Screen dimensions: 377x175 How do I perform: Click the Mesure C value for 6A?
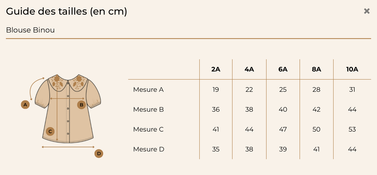point(283,129)
